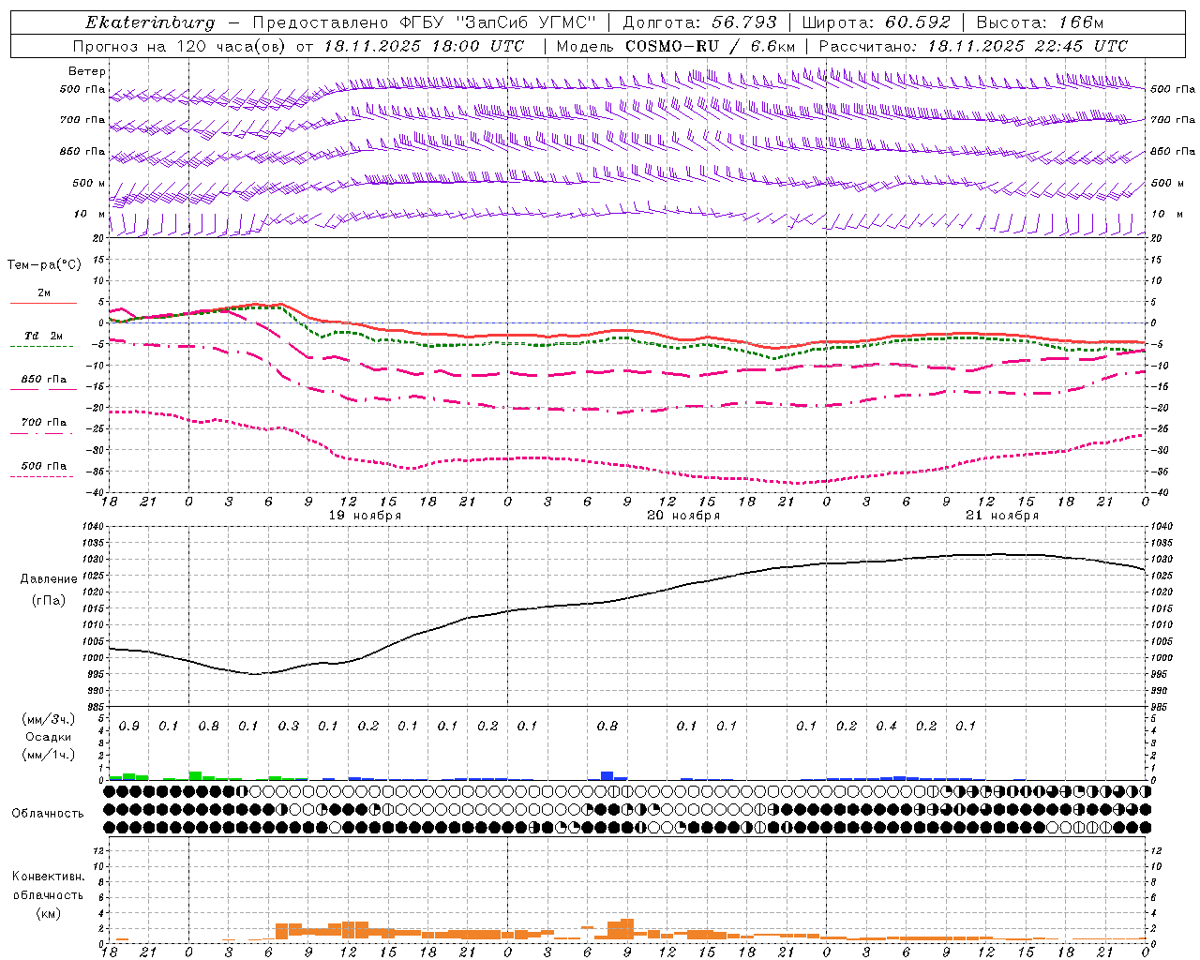
Task: Click the Тем-ра(°C) axis title
Action: [44, 265]
